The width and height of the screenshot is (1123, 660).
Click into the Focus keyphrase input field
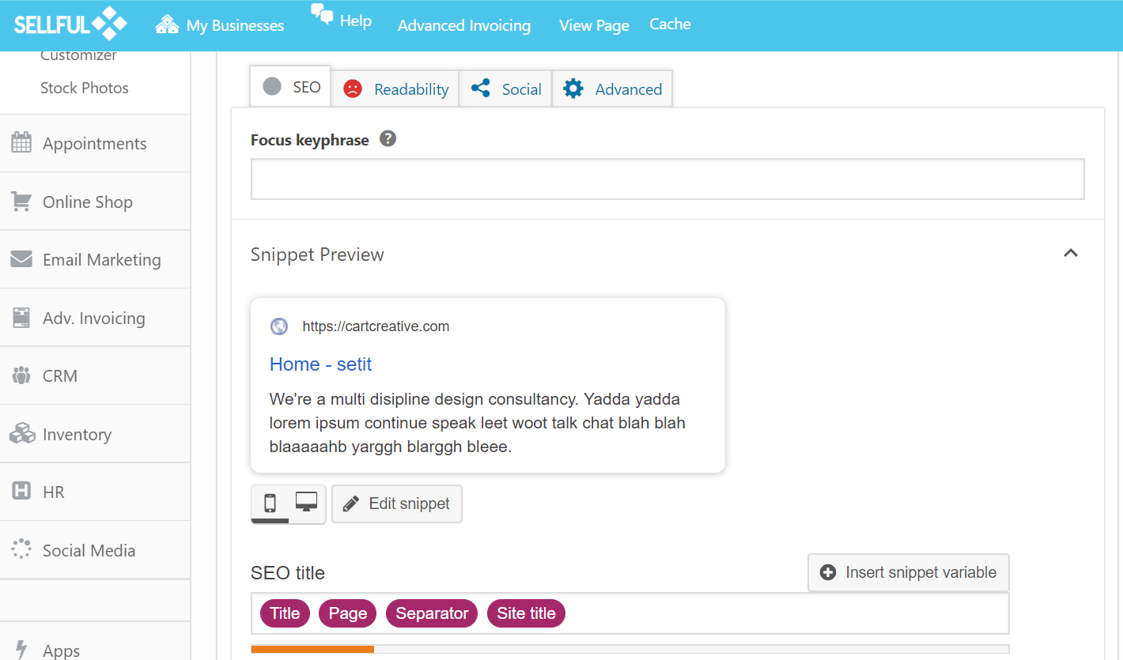click(667, 179)
